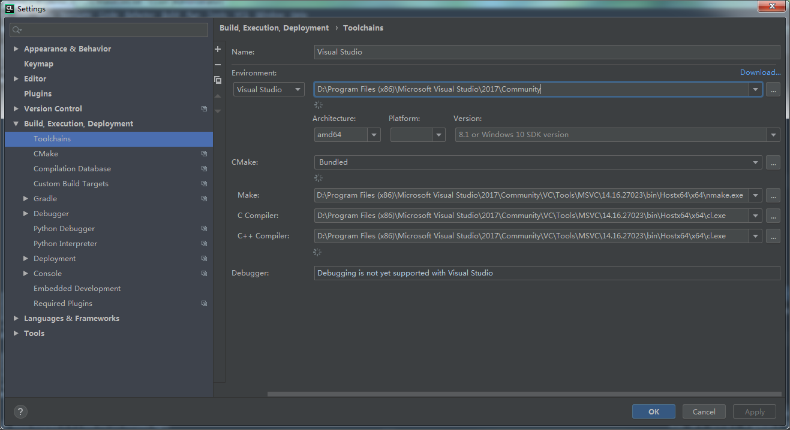Open help using the question mark icon
Screen dimensions: 790x430
[20, 411]
